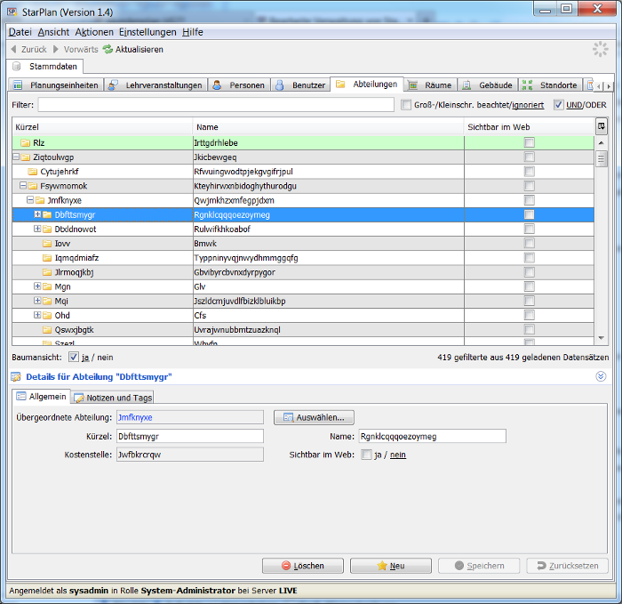
Task: Check Sichtbar im Web for Ohd row
Action: (x=530, y=315)
